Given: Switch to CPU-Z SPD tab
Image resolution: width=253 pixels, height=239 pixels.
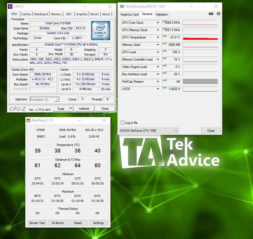Looking at the screenshot, I should point(69,14).
